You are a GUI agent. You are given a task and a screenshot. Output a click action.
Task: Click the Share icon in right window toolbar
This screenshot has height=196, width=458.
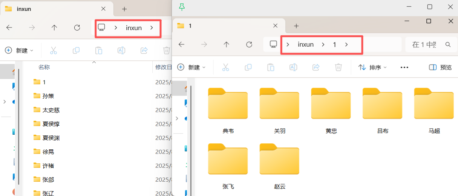[316, 67]
